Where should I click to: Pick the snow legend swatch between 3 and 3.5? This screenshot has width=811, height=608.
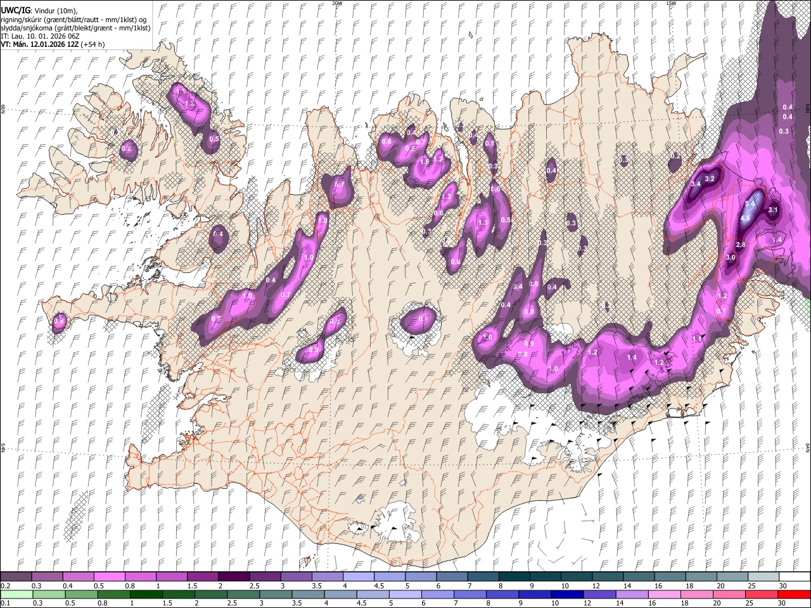[x=295, y=577]
